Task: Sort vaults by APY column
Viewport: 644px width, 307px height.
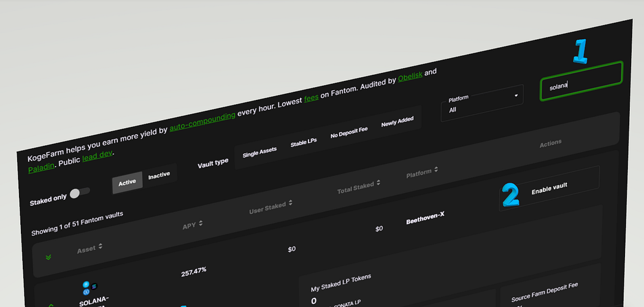Action: (193, 226)
